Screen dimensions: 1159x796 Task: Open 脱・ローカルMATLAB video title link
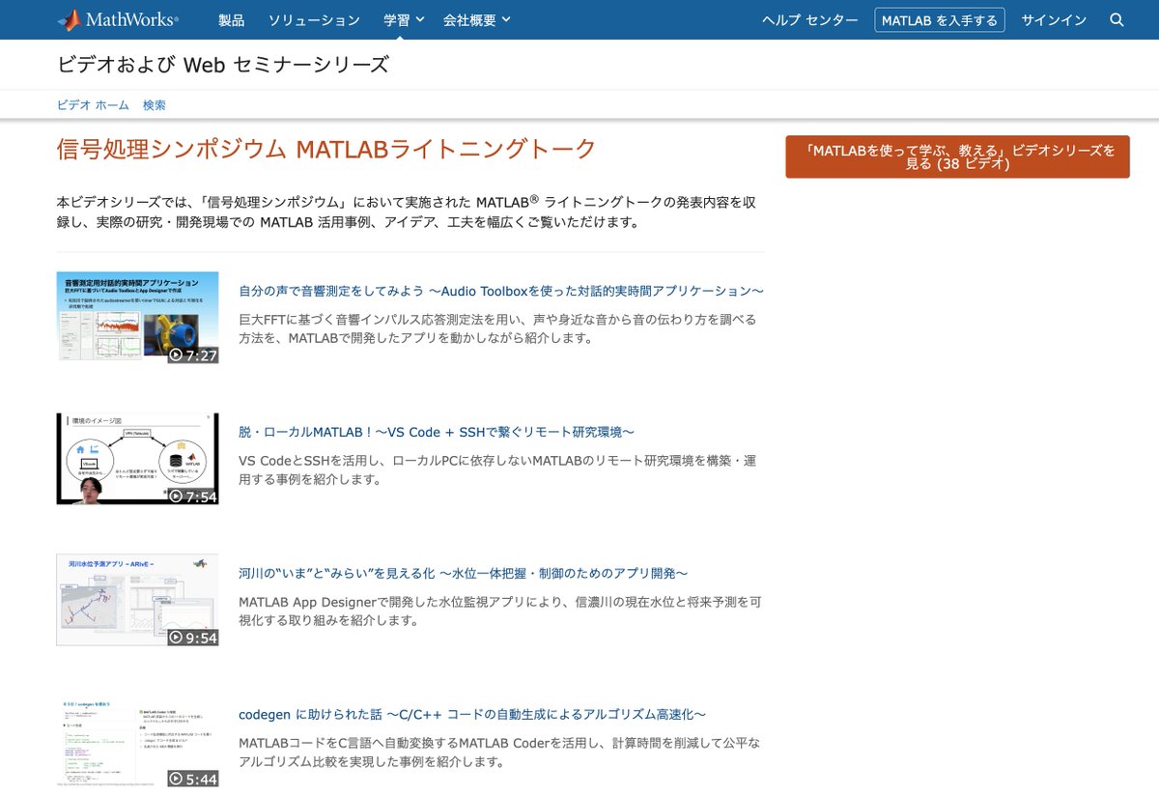pos(437,432)
